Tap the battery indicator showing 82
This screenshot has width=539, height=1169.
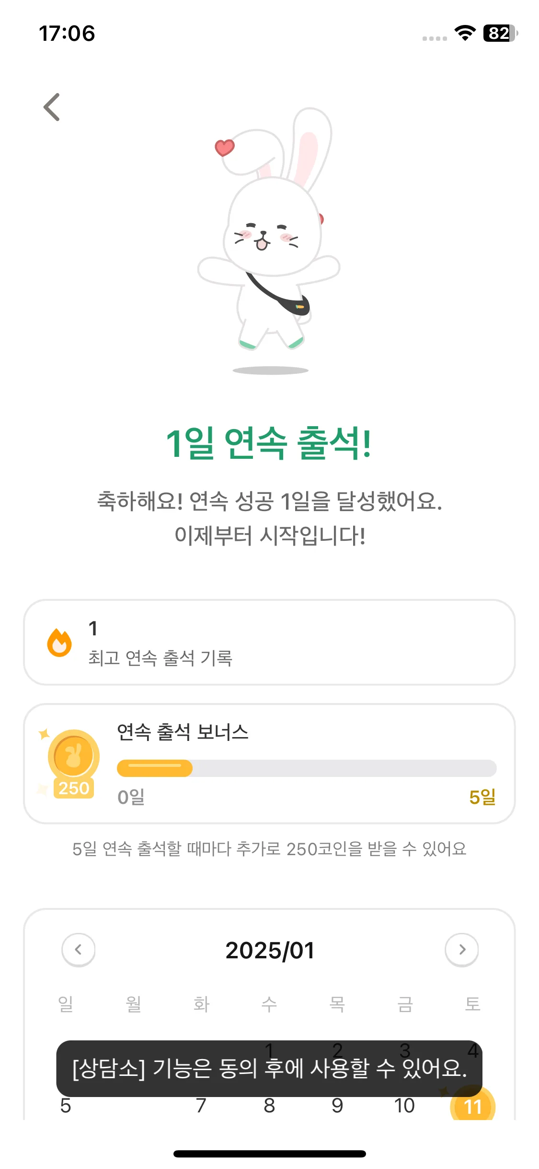500,33
